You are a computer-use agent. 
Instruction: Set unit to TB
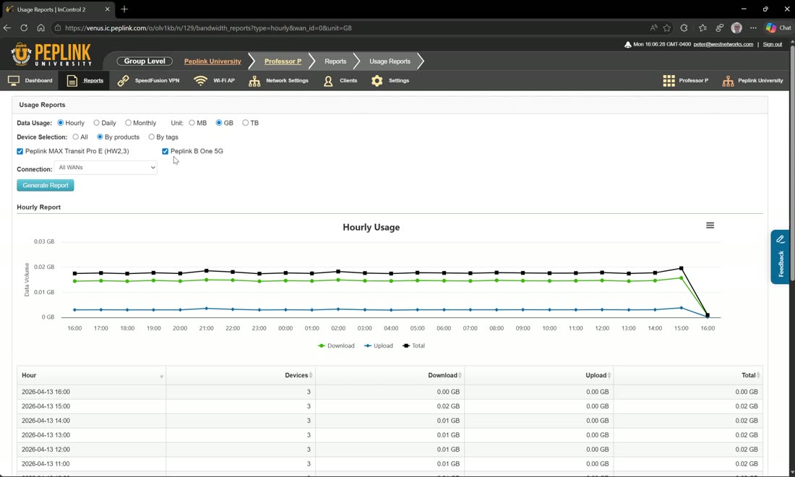(246, 123)
